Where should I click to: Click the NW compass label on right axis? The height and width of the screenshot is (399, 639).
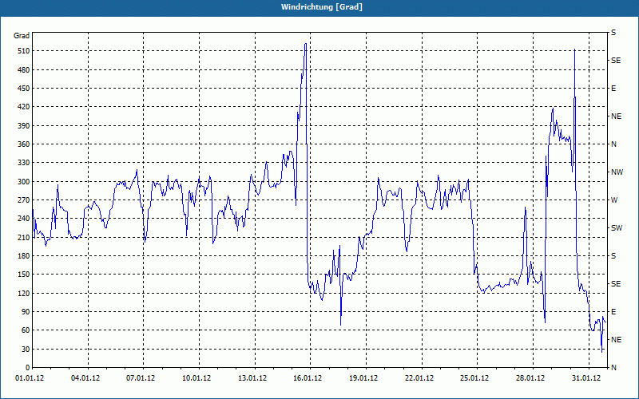coord(617,172)
